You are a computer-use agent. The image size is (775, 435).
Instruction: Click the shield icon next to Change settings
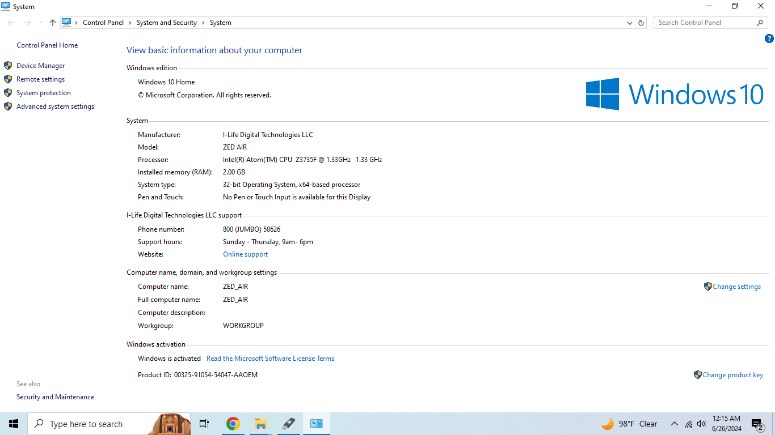[707, 287]
